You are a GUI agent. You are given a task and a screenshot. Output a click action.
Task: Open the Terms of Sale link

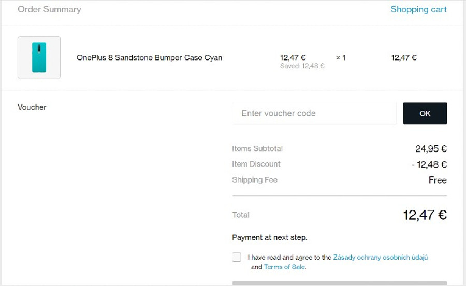coord(284,267)
